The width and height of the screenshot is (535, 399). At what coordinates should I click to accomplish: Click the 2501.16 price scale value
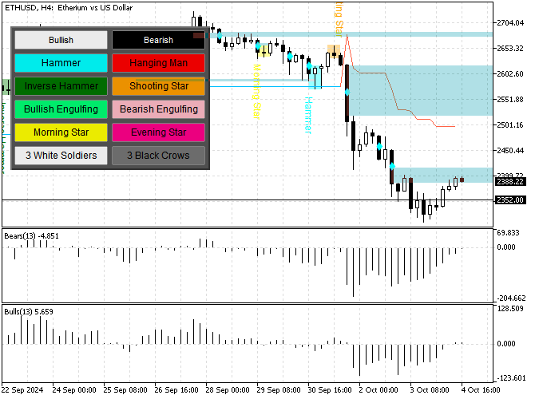click(x=510, y=125)
